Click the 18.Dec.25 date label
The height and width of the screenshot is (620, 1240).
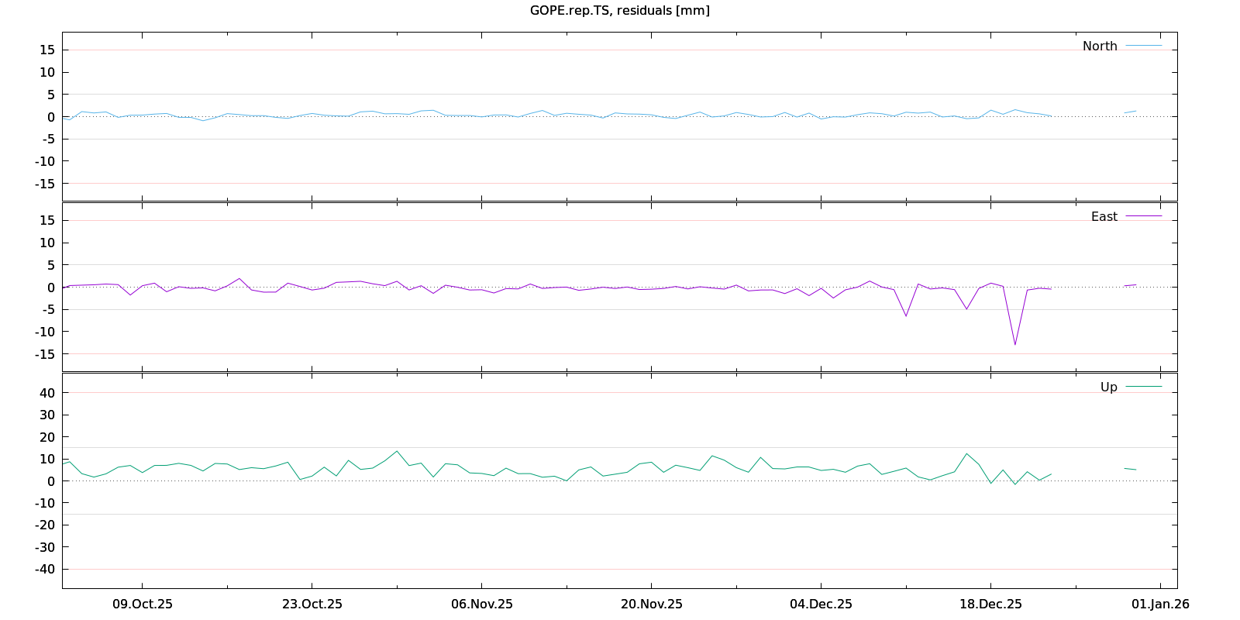990,604
